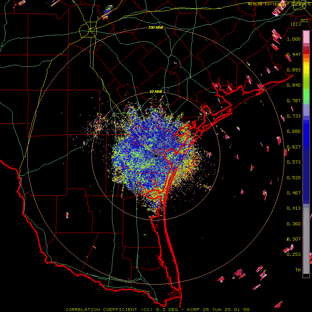Click the "1.000" color scale value

tap(294, 39)
